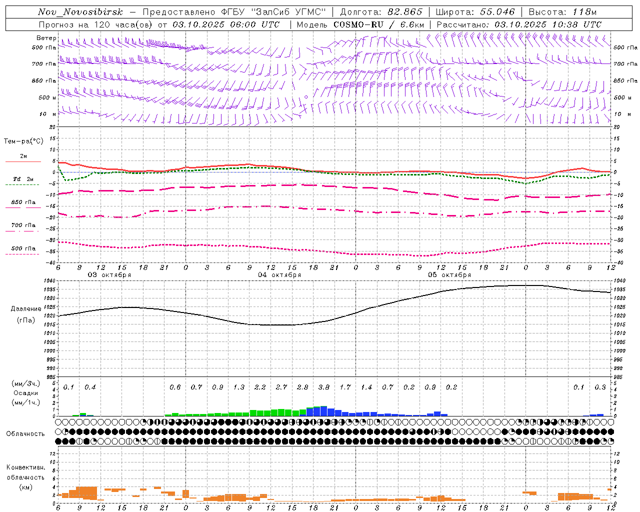This screenshot has height=512, width=640.
Task: Click the Td 2м legend entry
Action: (23, 179)
